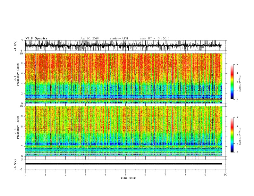This screenshot has width=254, height=196.
Task: Click the "6" kHz tick on ch.2 axis
Action: (x=22, y=127)
